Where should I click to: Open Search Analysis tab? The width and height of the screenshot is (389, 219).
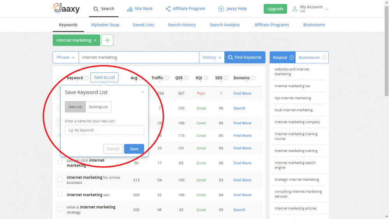(x=225, y=25)
